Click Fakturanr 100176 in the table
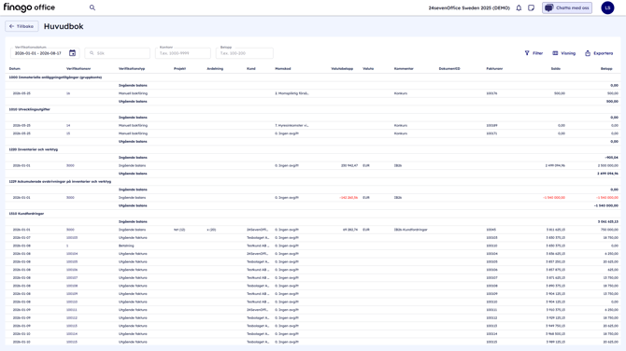The width and height of the screenshot is (626, 351). pos(491,93)
